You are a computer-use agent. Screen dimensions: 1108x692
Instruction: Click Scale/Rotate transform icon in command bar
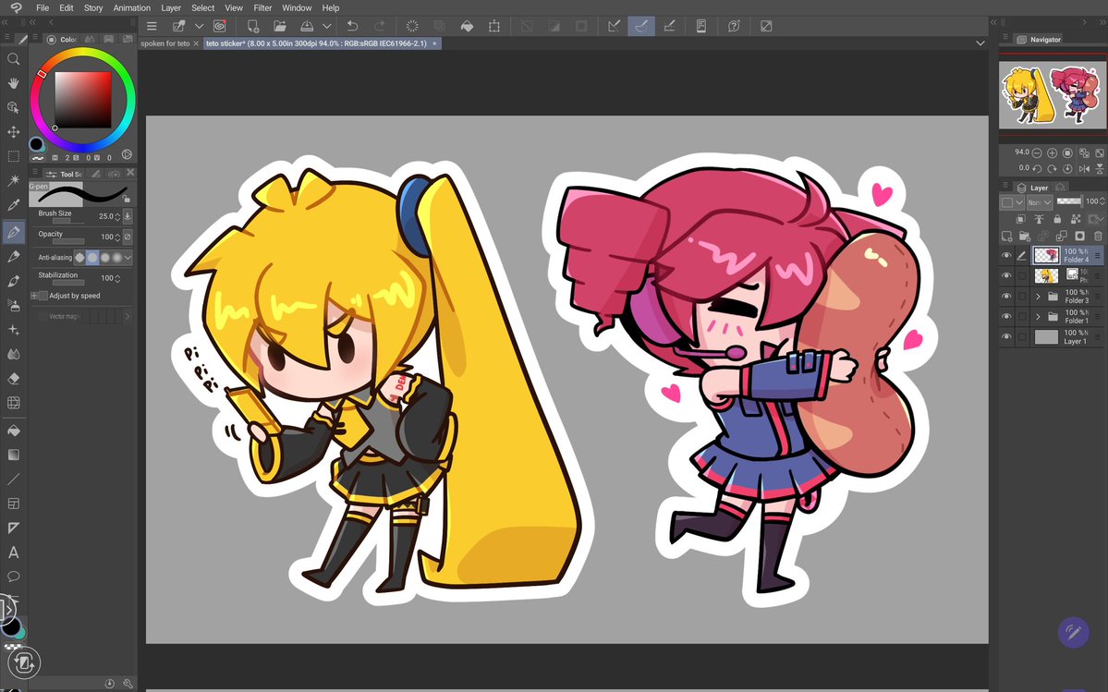click(x=494, y=26)
